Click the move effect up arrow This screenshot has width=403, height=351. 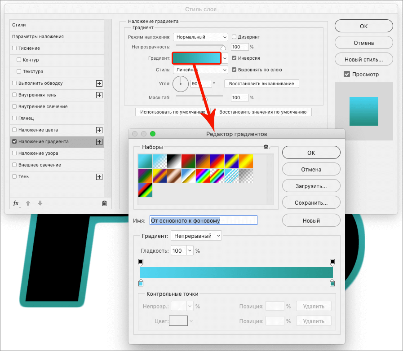[x=28, y=203]
